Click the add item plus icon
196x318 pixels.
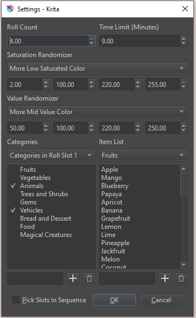coord(165,278)
